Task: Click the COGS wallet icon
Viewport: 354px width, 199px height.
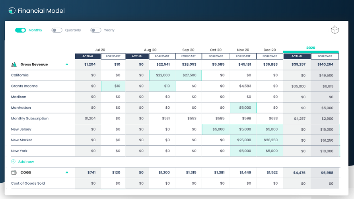Action: [14, 172]
